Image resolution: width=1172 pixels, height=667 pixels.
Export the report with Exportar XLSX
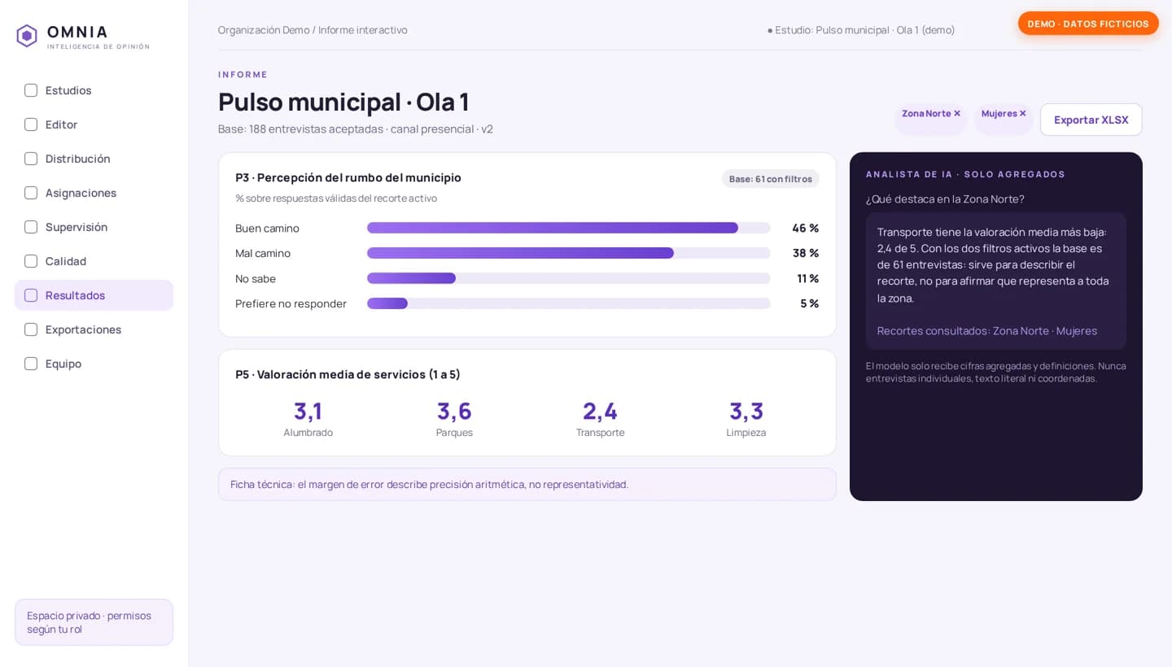pyautogui.click(x=1091, y=120)
